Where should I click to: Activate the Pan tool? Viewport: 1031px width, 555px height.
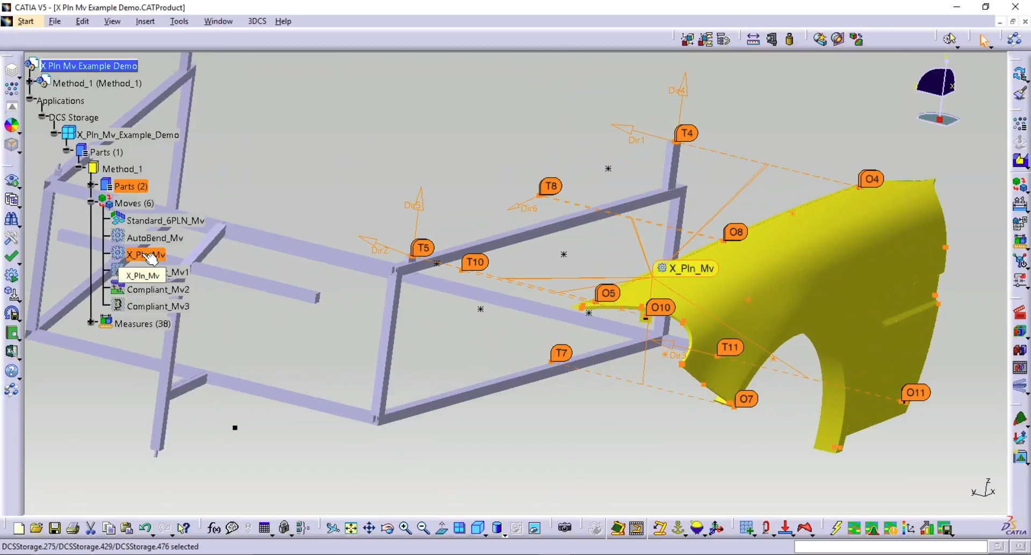coord(369,528)
